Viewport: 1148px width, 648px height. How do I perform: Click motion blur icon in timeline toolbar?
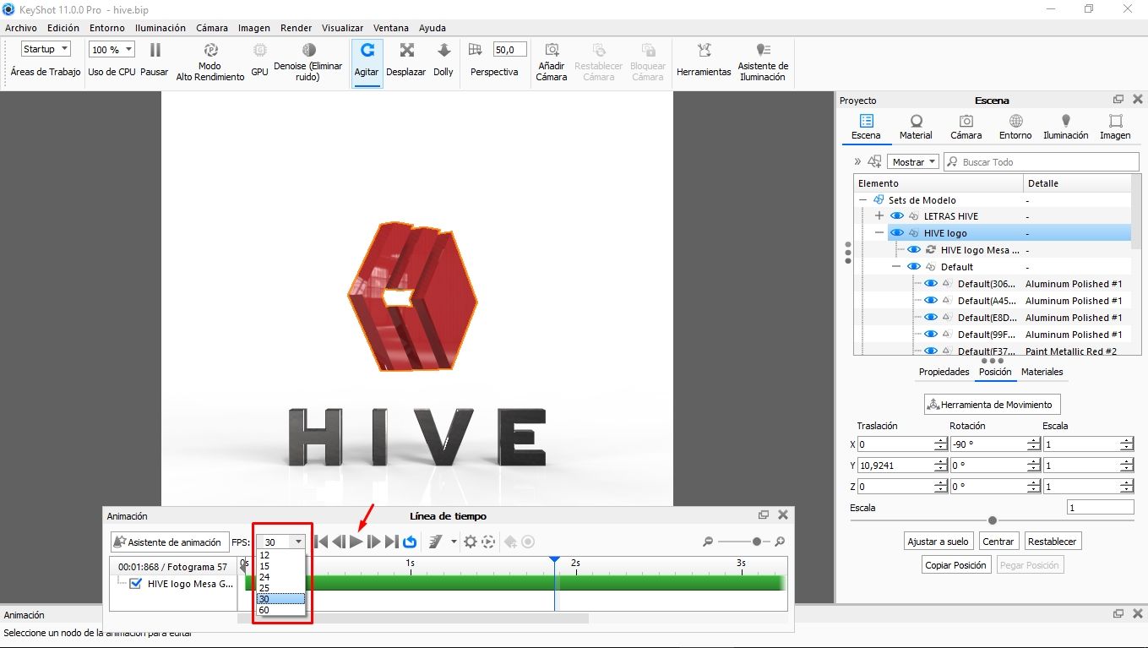pos(436,542)
